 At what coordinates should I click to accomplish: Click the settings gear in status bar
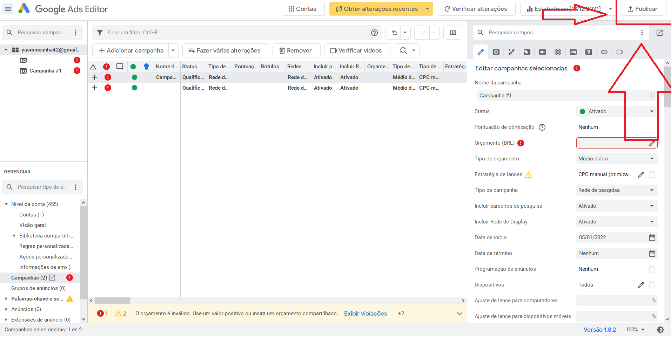tap(660, 330)
